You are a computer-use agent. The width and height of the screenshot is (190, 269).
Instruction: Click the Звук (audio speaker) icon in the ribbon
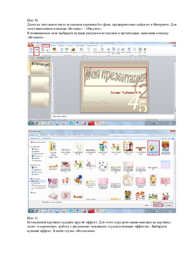pos(145,50)
